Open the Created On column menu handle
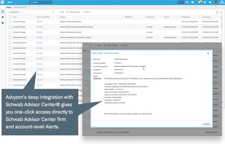This screenshot has width=225, height=144. coord(200,17)
